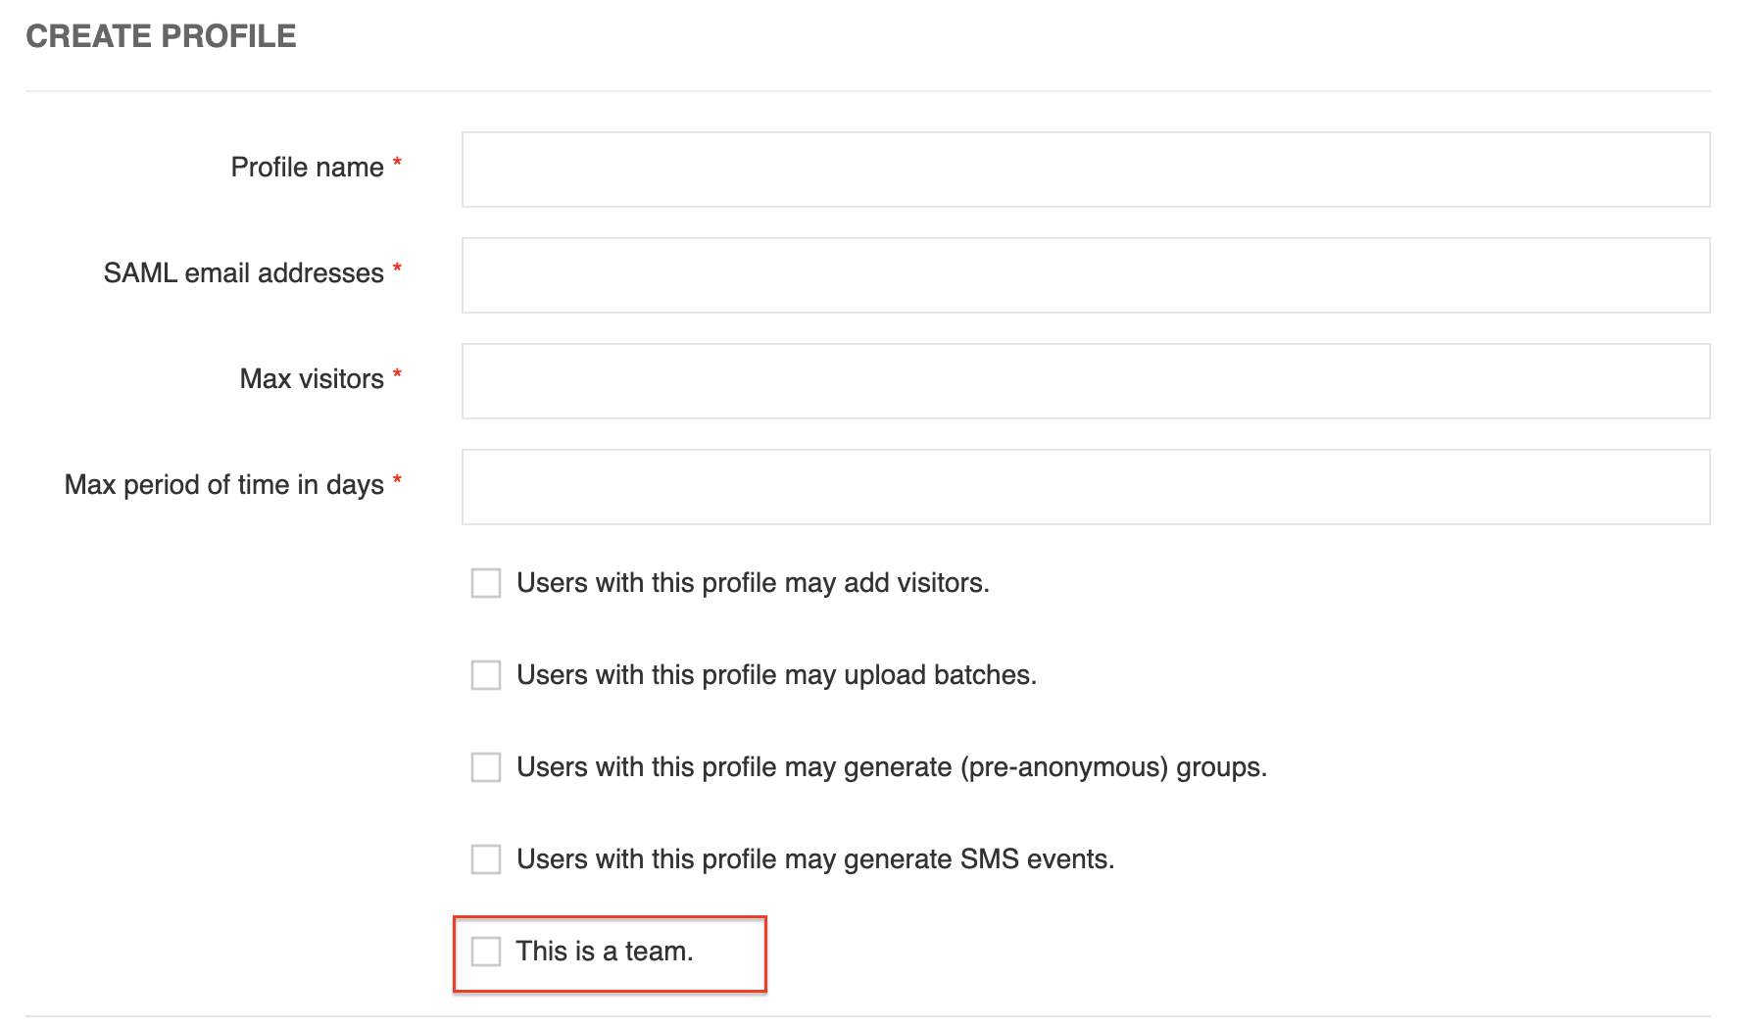Click the 'Users with this profile may add visitors' text
Screen dimensions: 1764x1027
pyautogui.click(x=753, y=583)
